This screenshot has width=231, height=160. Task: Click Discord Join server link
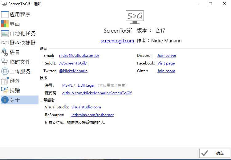(x=167, y=56)
